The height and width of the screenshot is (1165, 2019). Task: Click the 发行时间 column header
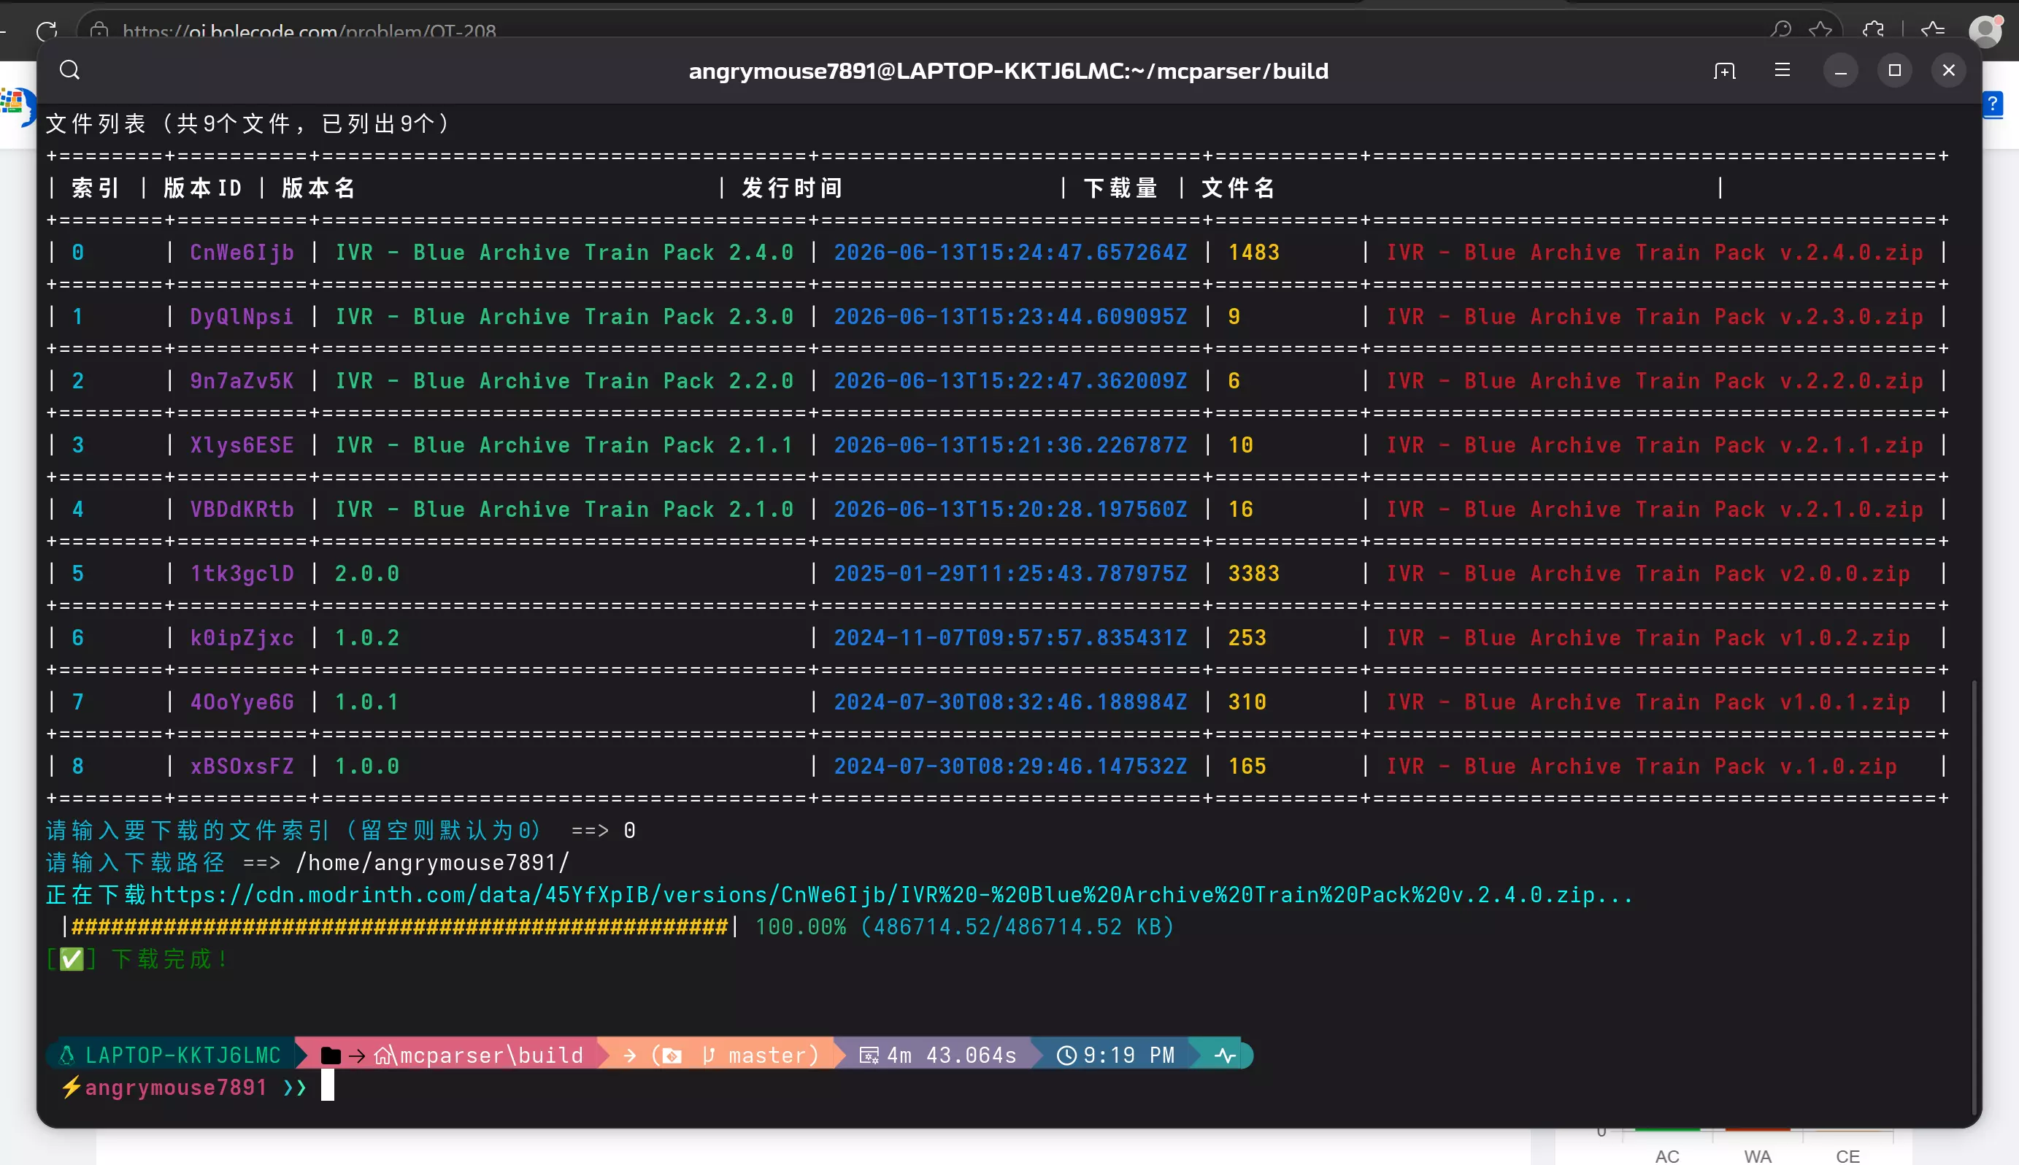792,188
